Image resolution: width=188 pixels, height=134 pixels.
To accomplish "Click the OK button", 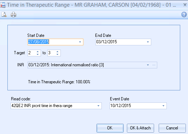I will pyautogui.click(x=110, y=128).
